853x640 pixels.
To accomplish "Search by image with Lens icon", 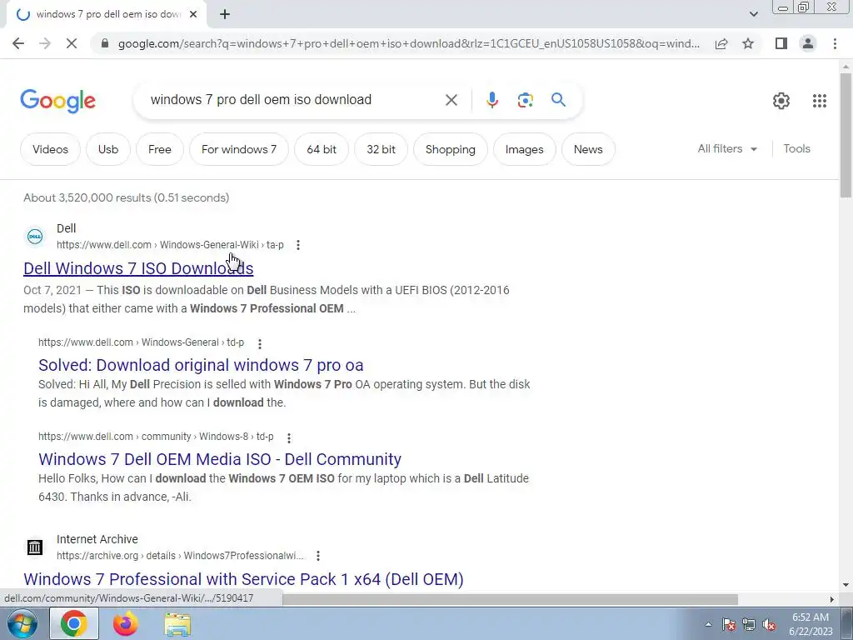I will 525,100.
